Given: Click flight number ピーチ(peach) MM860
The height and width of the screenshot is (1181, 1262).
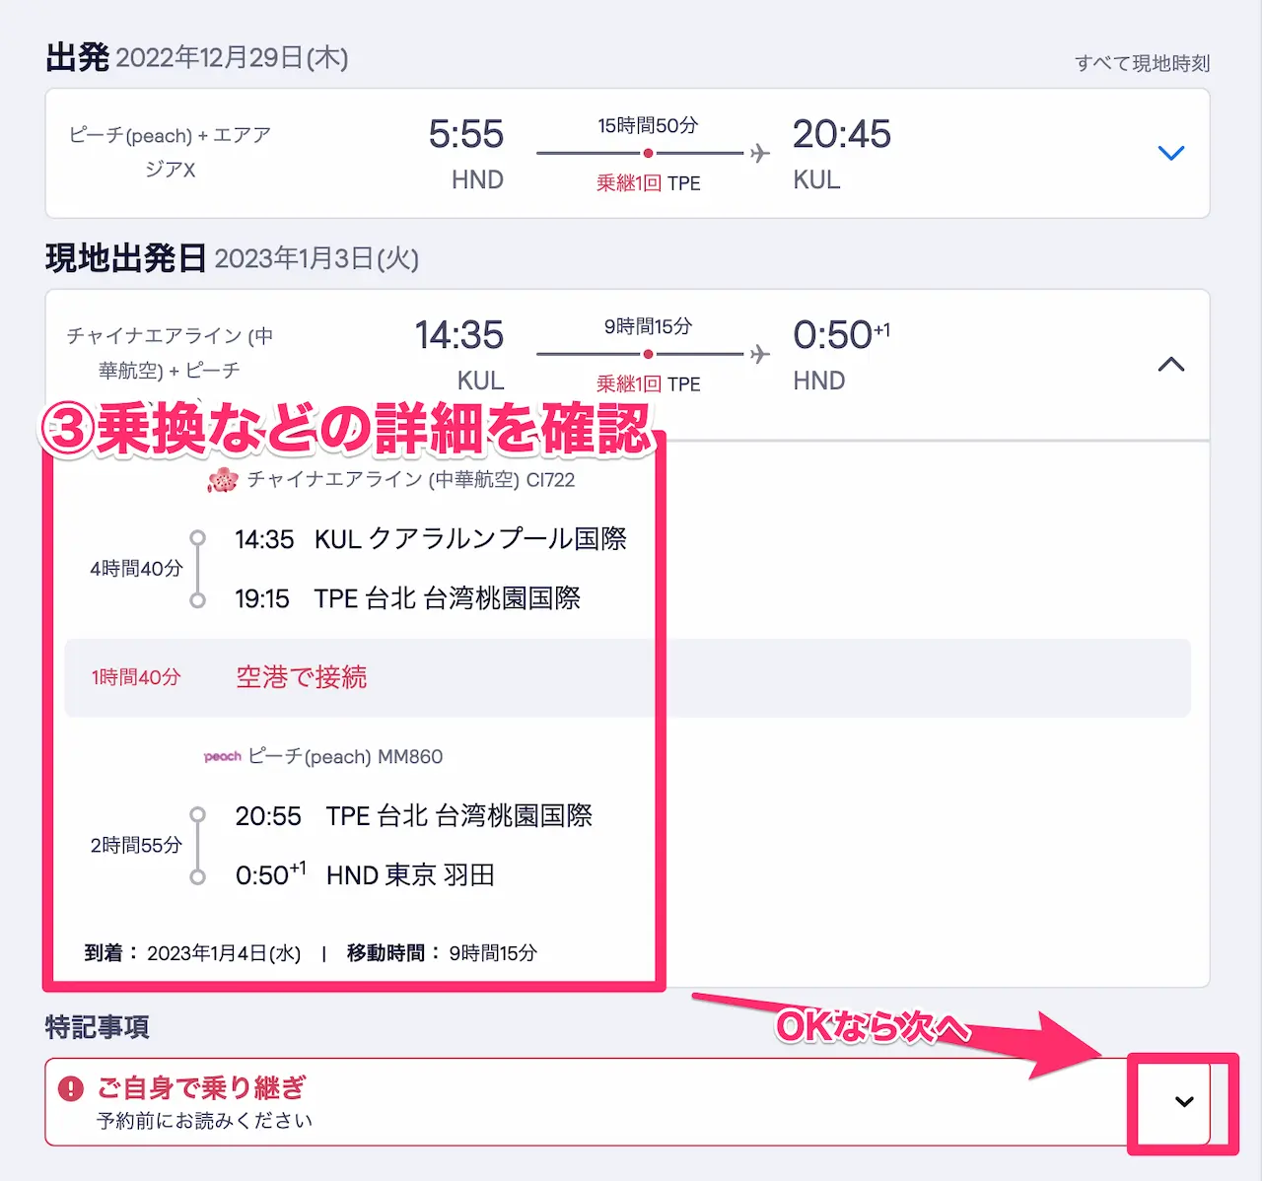Looking at the screenshot, I should tap(345, 756).
